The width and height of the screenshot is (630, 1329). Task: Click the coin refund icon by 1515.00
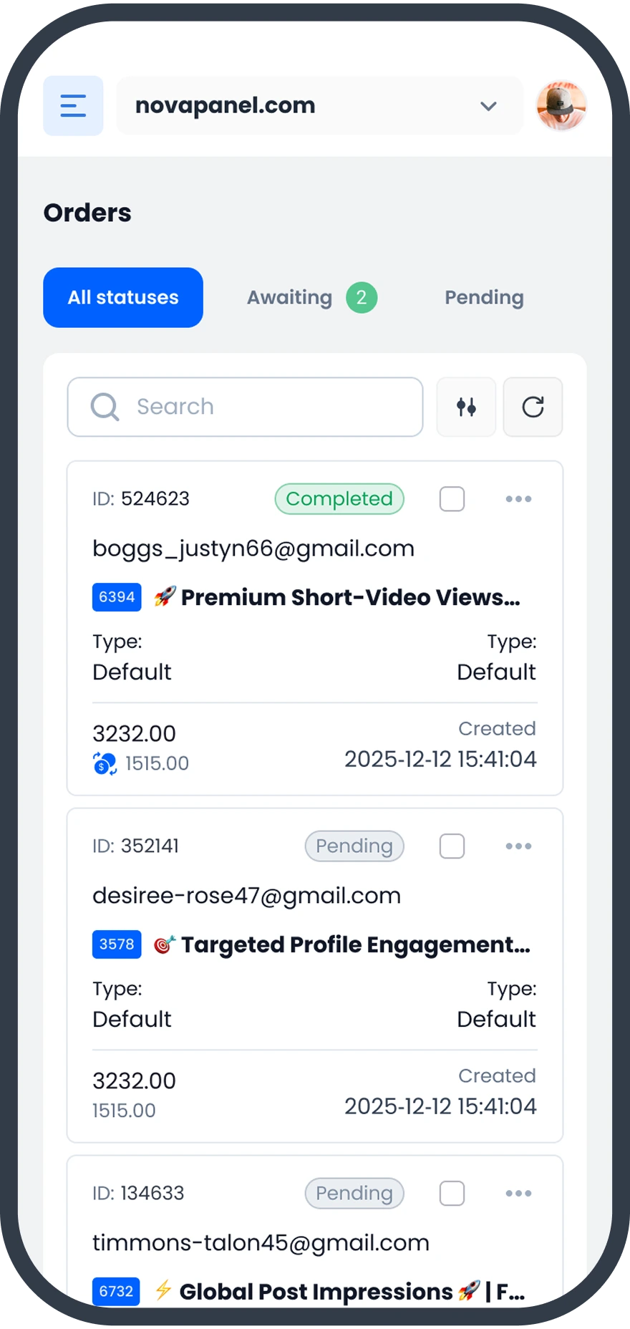[x=105, y=763]
